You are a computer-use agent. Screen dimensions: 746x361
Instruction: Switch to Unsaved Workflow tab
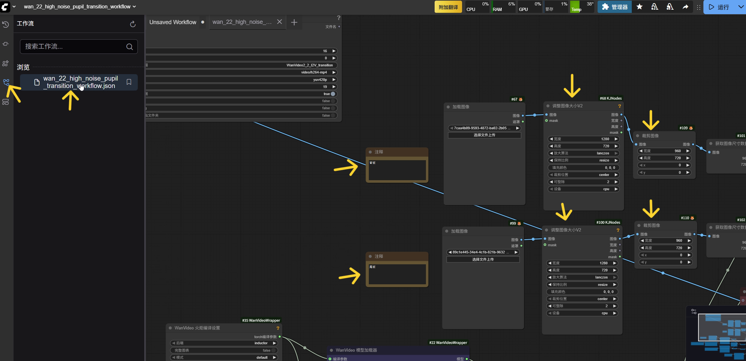(x=173, y=22)
